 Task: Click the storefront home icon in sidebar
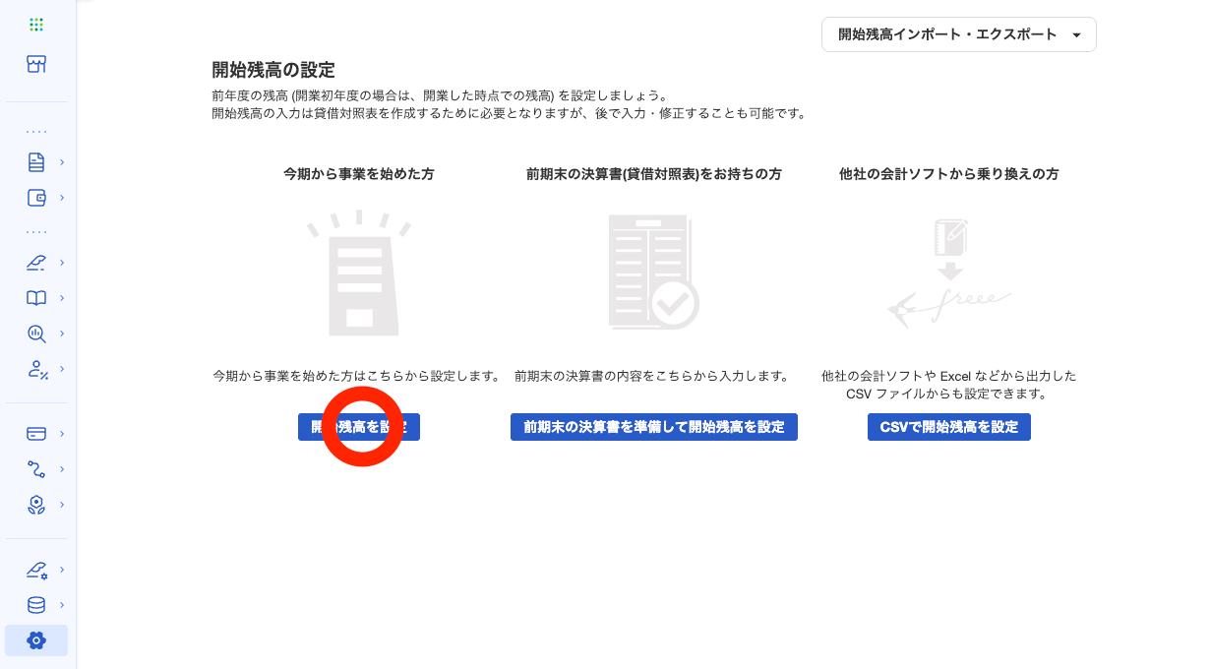pyautogui.click(x=36, y=63)
